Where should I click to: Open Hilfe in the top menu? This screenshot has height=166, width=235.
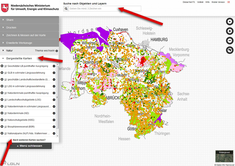207,2
